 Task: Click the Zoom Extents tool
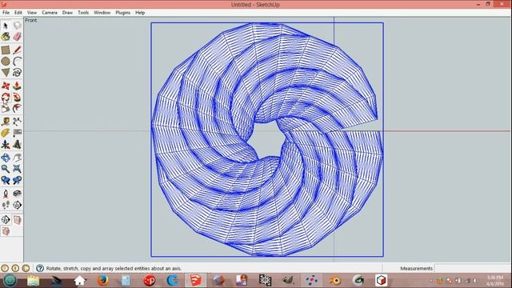point(18,169)
